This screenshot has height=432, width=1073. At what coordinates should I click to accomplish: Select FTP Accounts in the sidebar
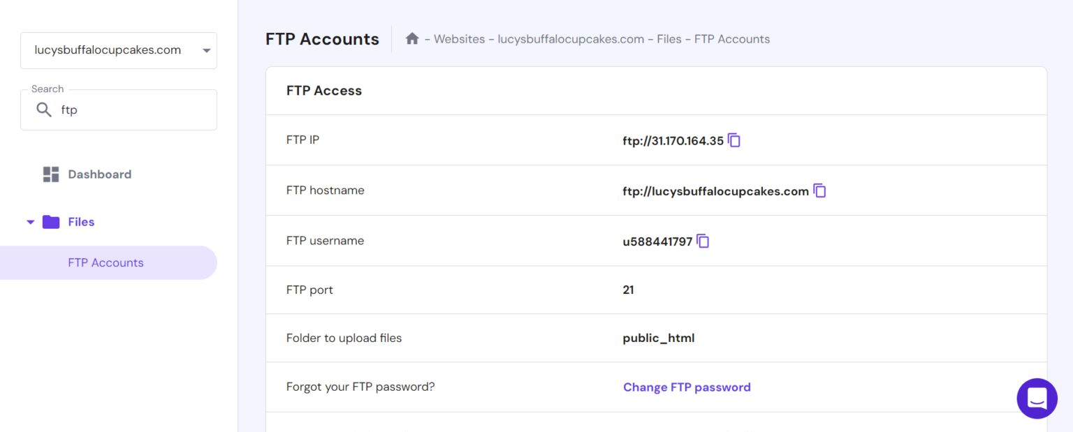(105, 262)
